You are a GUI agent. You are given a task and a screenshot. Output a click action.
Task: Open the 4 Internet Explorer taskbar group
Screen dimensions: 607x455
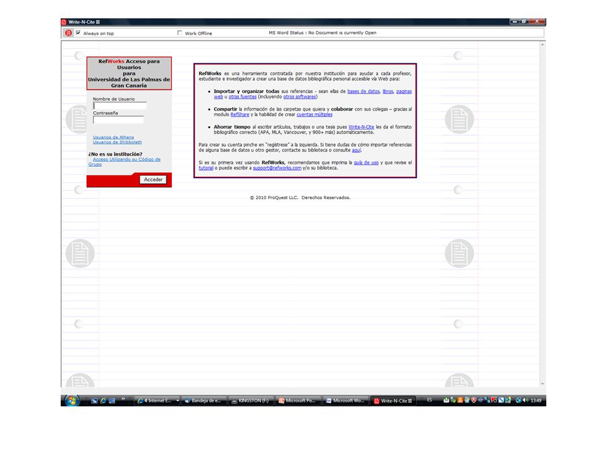tap(158, 401)
